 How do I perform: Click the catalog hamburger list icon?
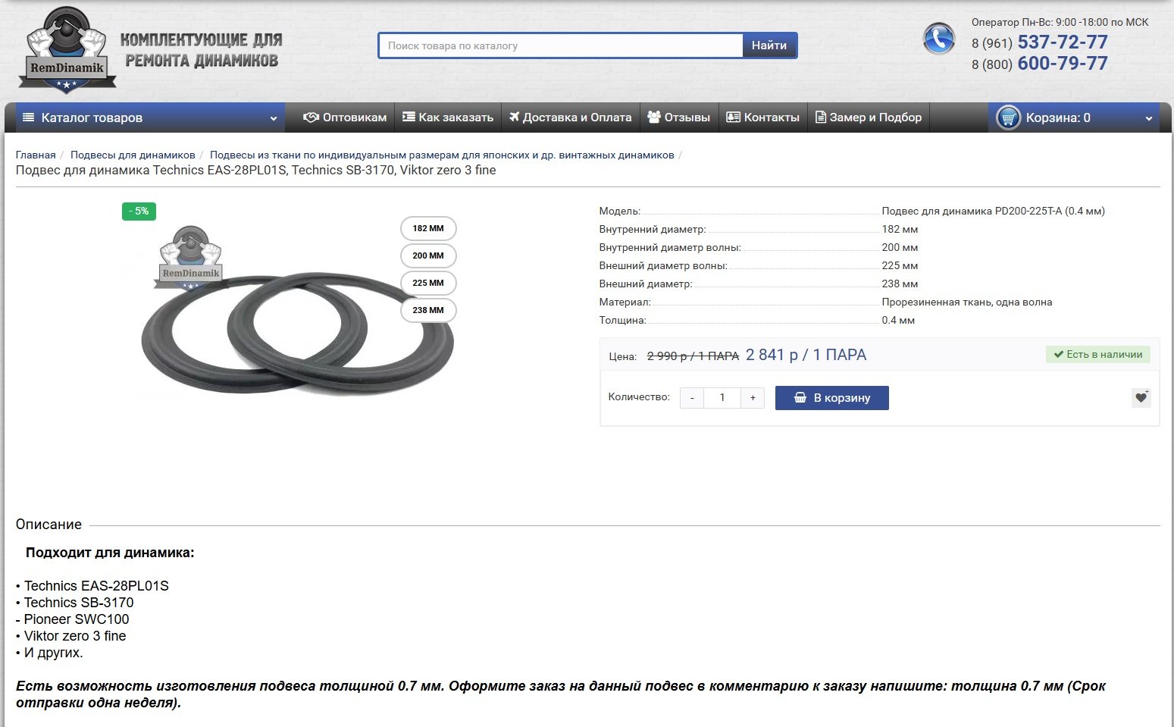(x=29, y=118)
